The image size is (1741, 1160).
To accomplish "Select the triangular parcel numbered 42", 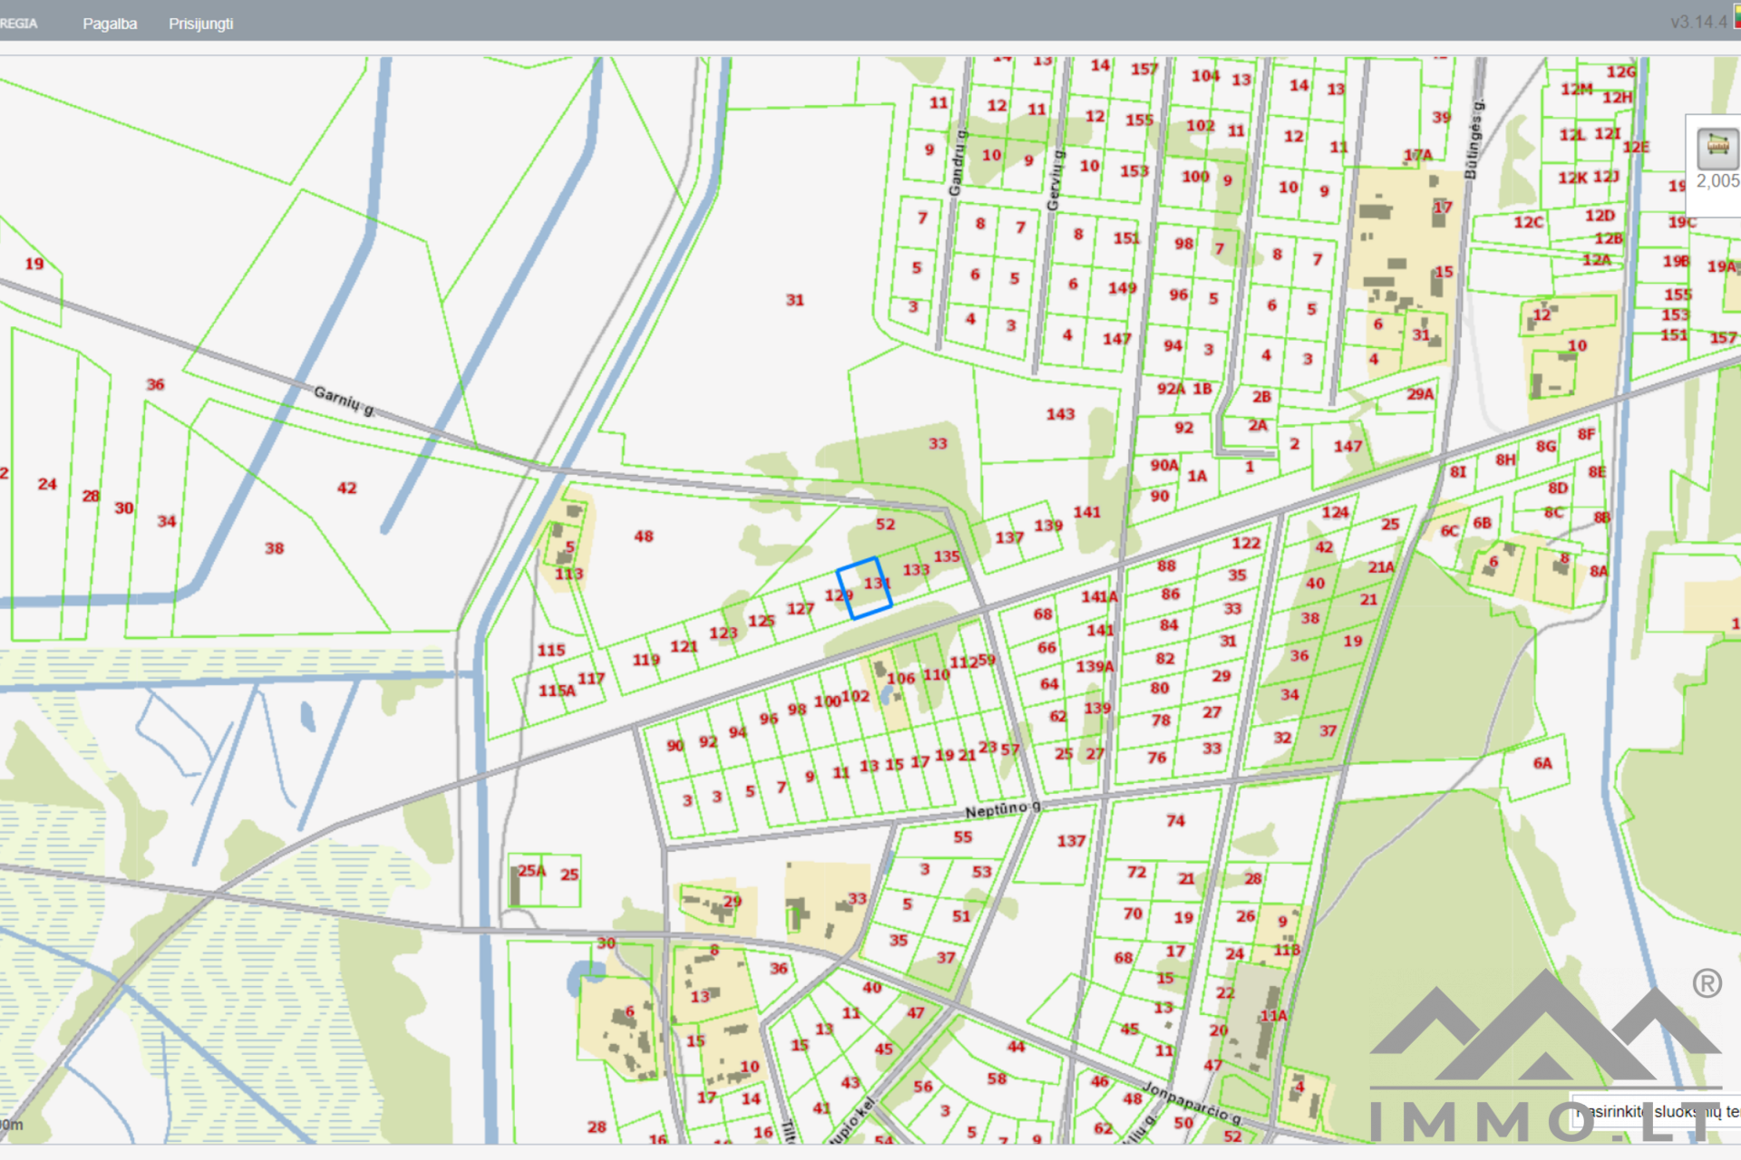I will pos(346,488).
